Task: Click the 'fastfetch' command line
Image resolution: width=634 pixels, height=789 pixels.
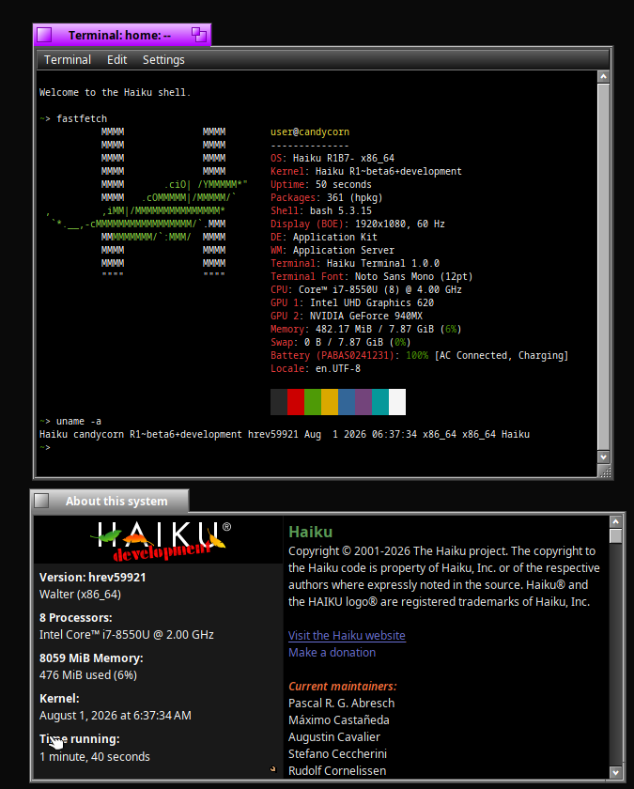Action: [73, 118]
